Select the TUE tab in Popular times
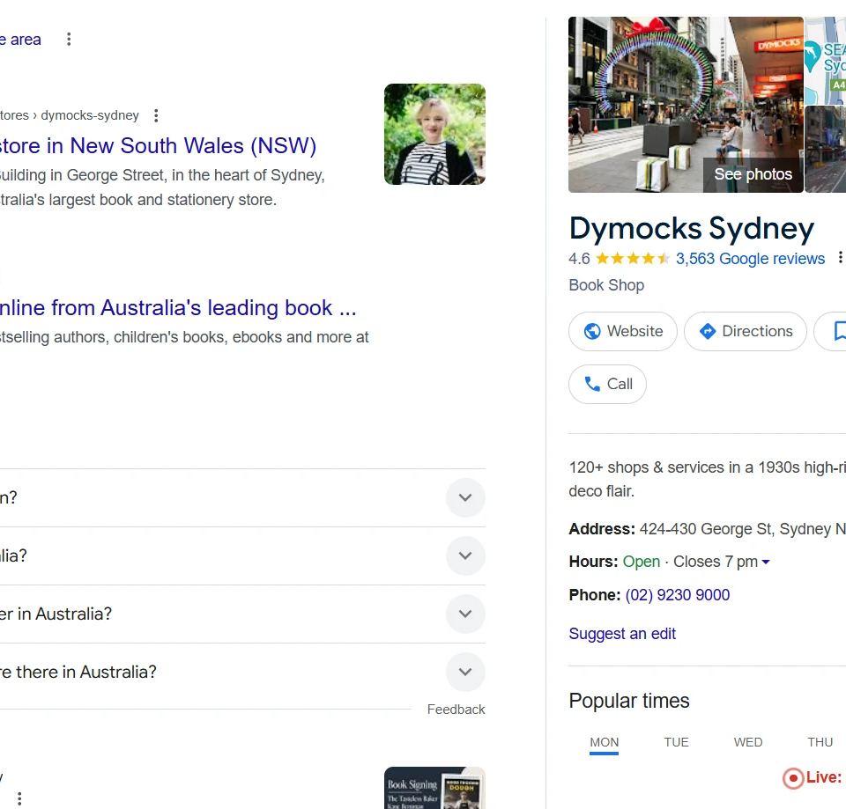The width and height of the screenshot is (846, 809). point(676,742)
